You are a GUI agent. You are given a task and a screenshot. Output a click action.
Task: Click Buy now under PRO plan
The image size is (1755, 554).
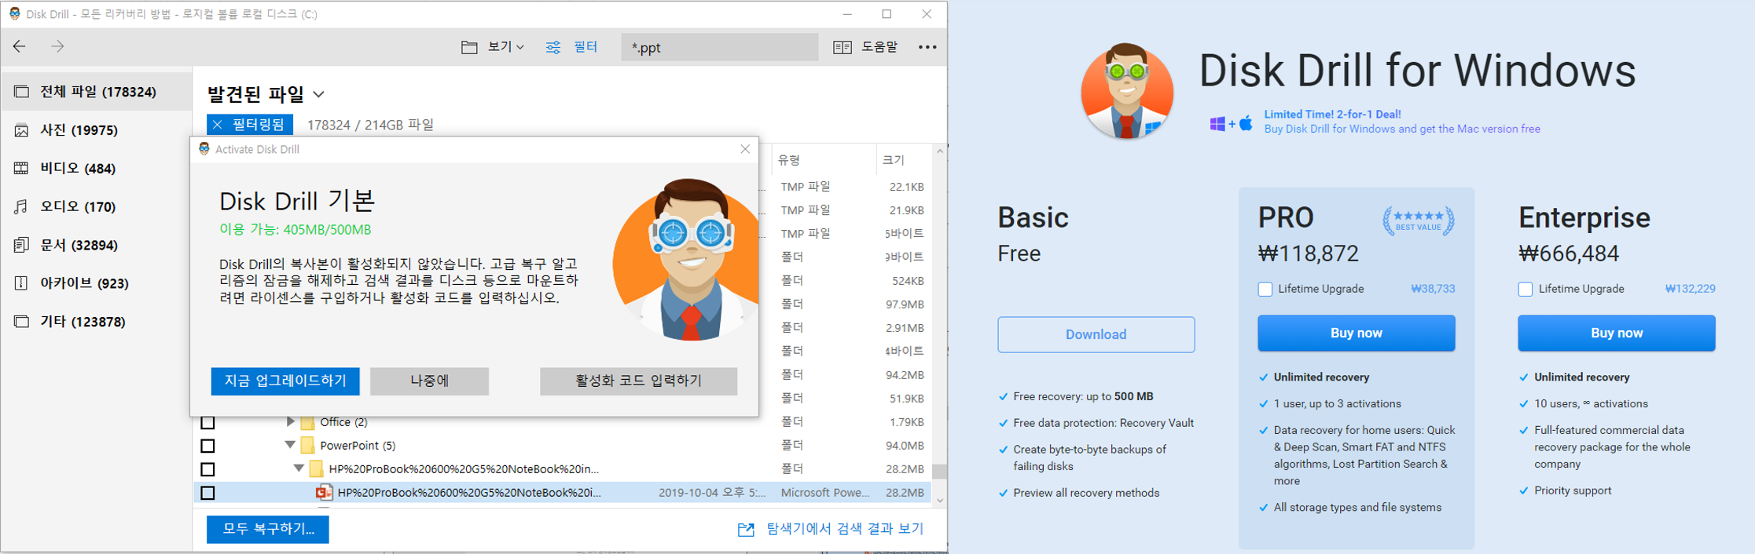point(1356,333)
